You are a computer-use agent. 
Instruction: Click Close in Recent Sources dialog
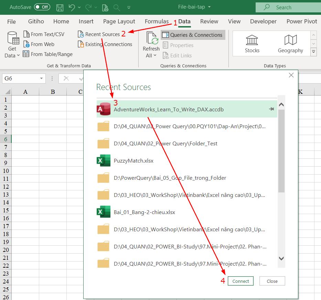272,281
